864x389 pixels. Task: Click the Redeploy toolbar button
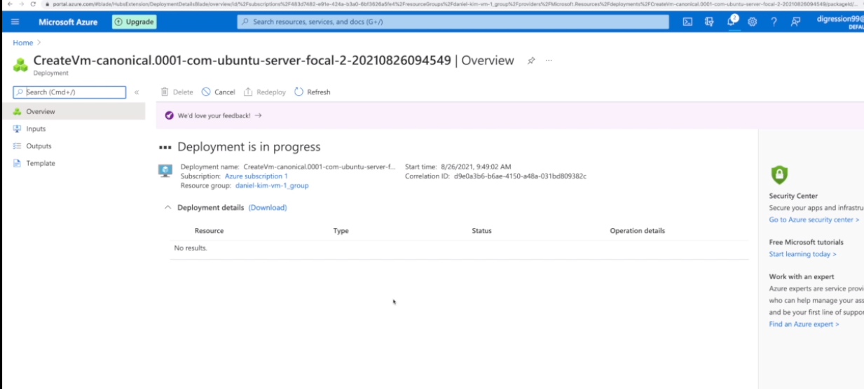(x=265, y=92)
